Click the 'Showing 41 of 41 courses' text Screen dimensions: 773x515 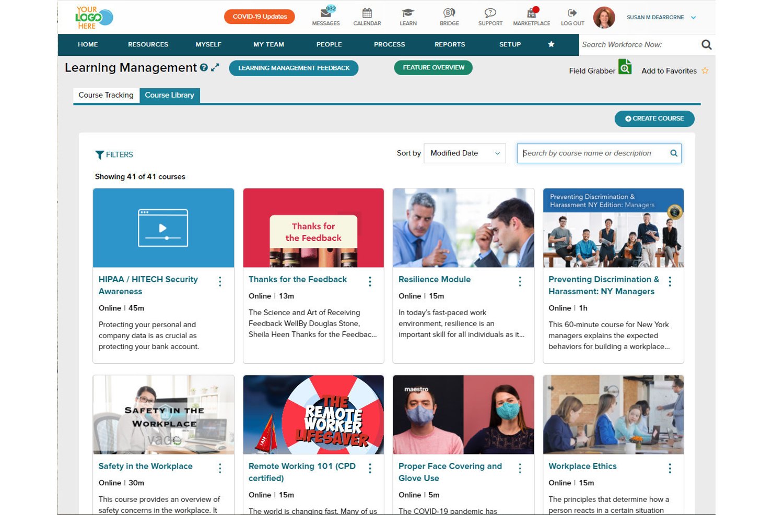pos(140,177)
